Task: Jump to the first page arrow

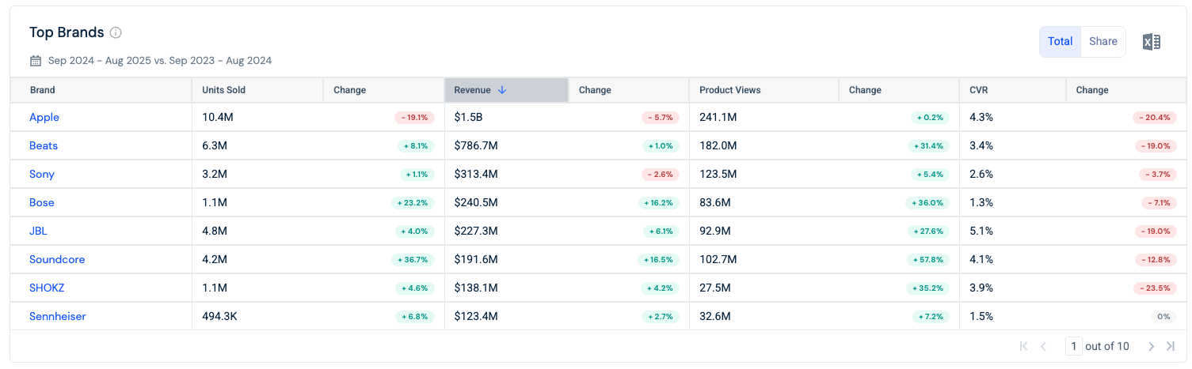Action: tap(1024, 346)
